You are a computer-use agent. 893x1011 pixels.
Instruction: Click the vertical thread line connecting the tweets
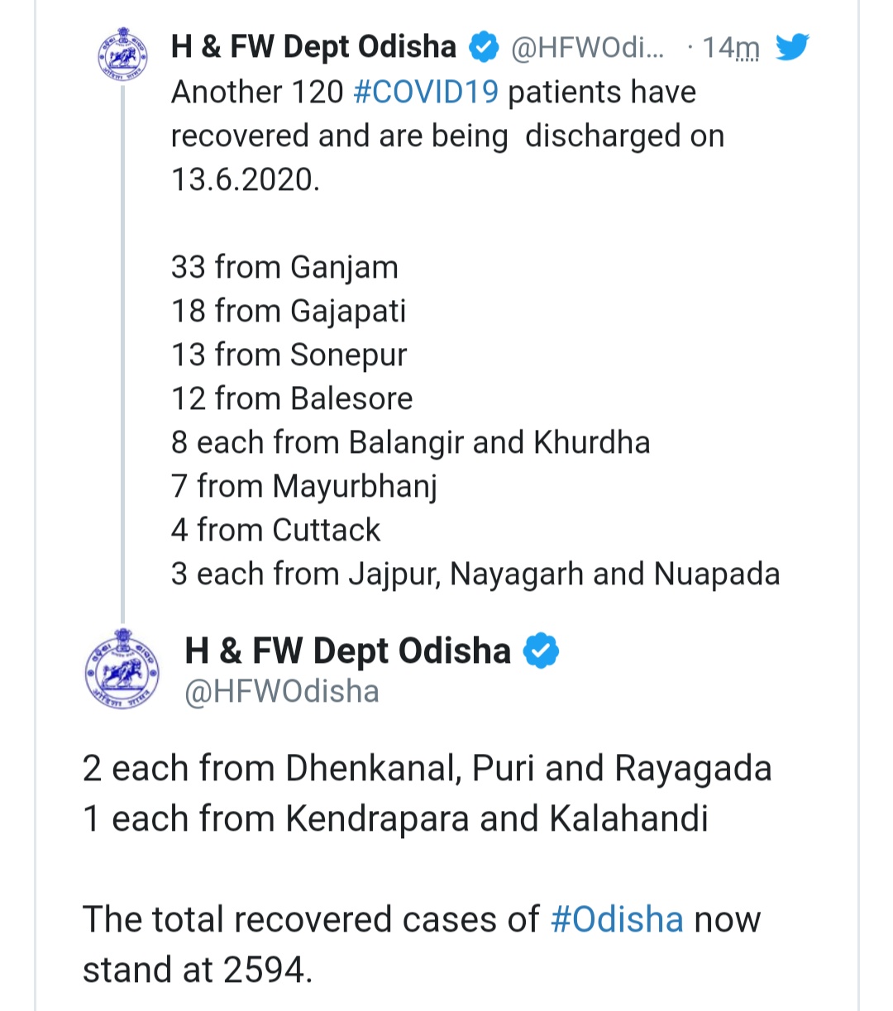click(x=123, y=347)
